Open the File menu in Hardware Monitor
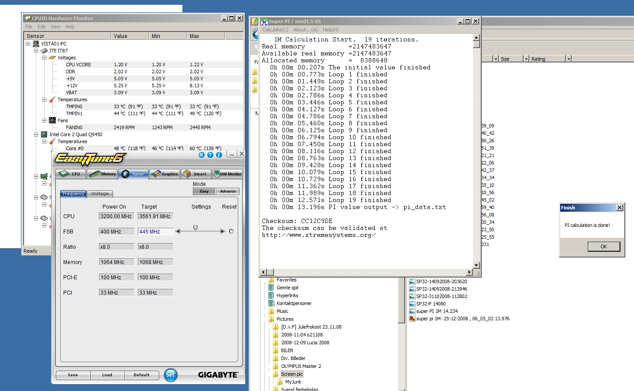This screenshot has height=391, width=634. click(x=29, y=27)
